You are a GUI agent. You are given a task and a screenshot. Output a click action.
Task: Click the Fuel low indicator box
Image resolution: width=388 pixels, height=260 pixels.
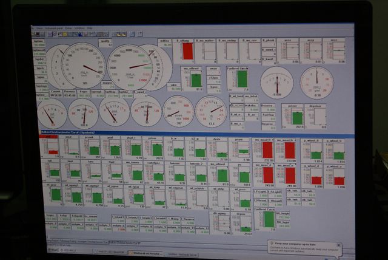coord(269,117)
